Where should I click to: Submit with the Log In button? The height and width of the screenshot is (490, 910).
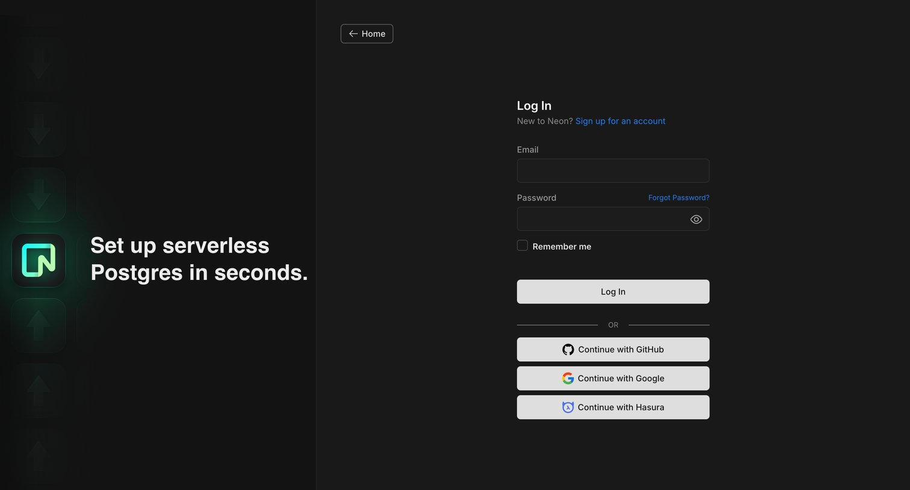[613, 291]
